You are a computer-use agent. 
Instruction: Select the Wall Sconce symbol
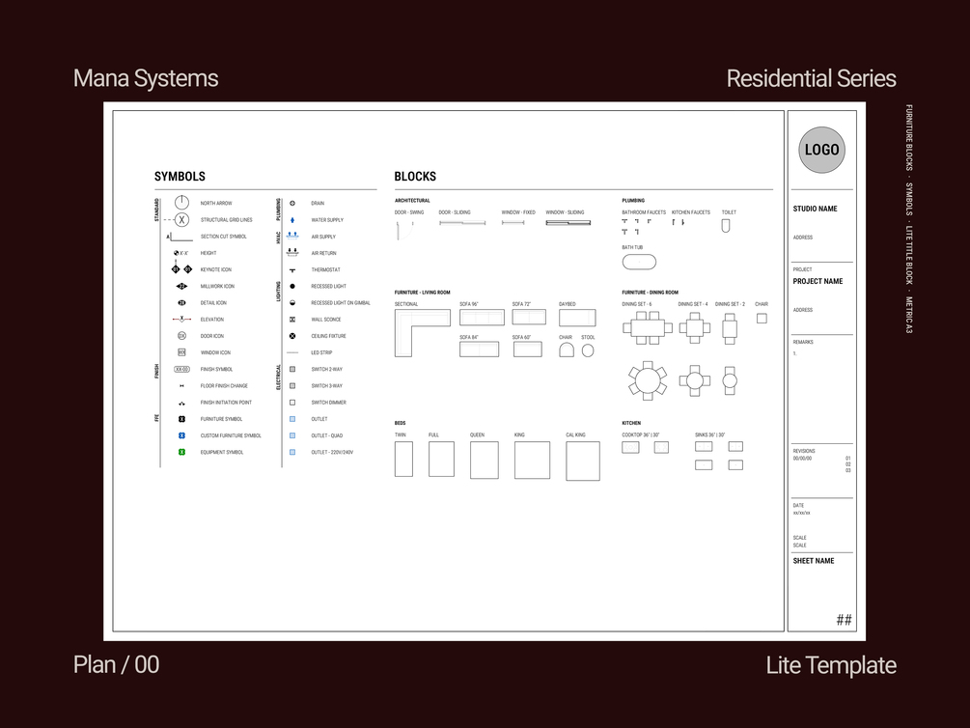point(292,320)
